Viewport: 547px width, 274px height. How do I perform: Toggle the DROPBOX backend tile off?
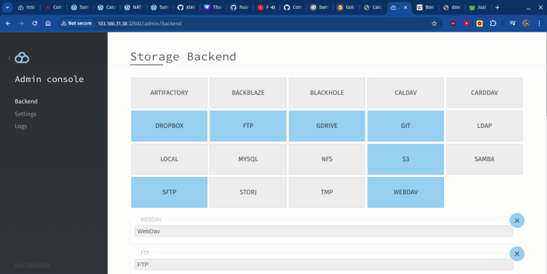(169, 126)
